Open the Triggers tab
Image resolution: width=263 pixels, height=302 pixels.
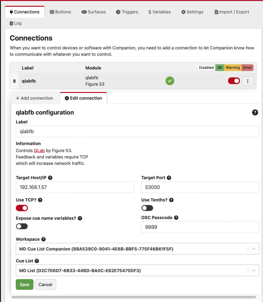tap(127, 12)
